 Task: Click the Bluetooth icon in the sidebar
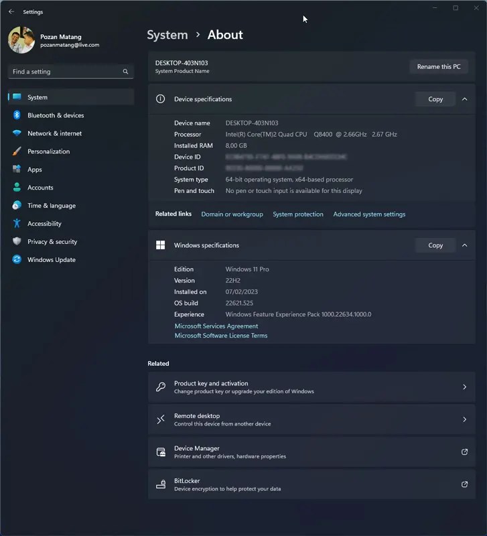point(17,115)
